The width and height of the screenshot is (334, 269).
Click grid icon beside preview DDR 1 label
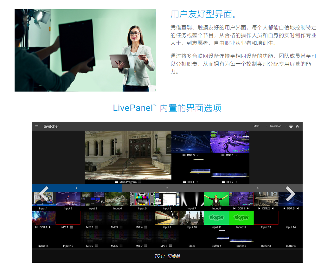223,155
